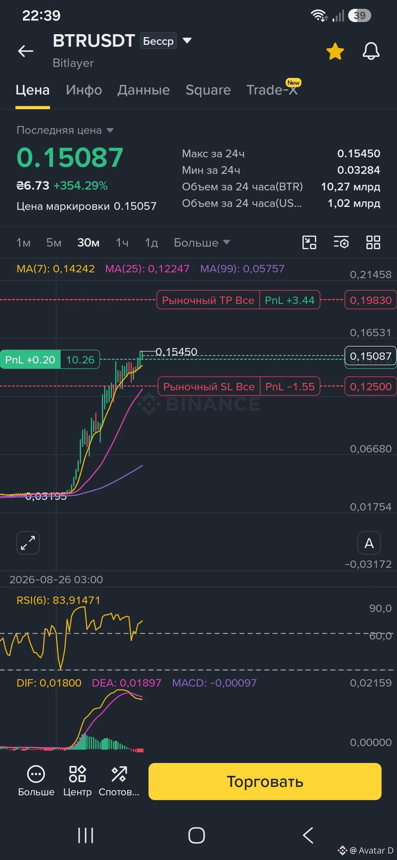Open the Спотов... icon
The image size is (397, 860).
(119, 781)
